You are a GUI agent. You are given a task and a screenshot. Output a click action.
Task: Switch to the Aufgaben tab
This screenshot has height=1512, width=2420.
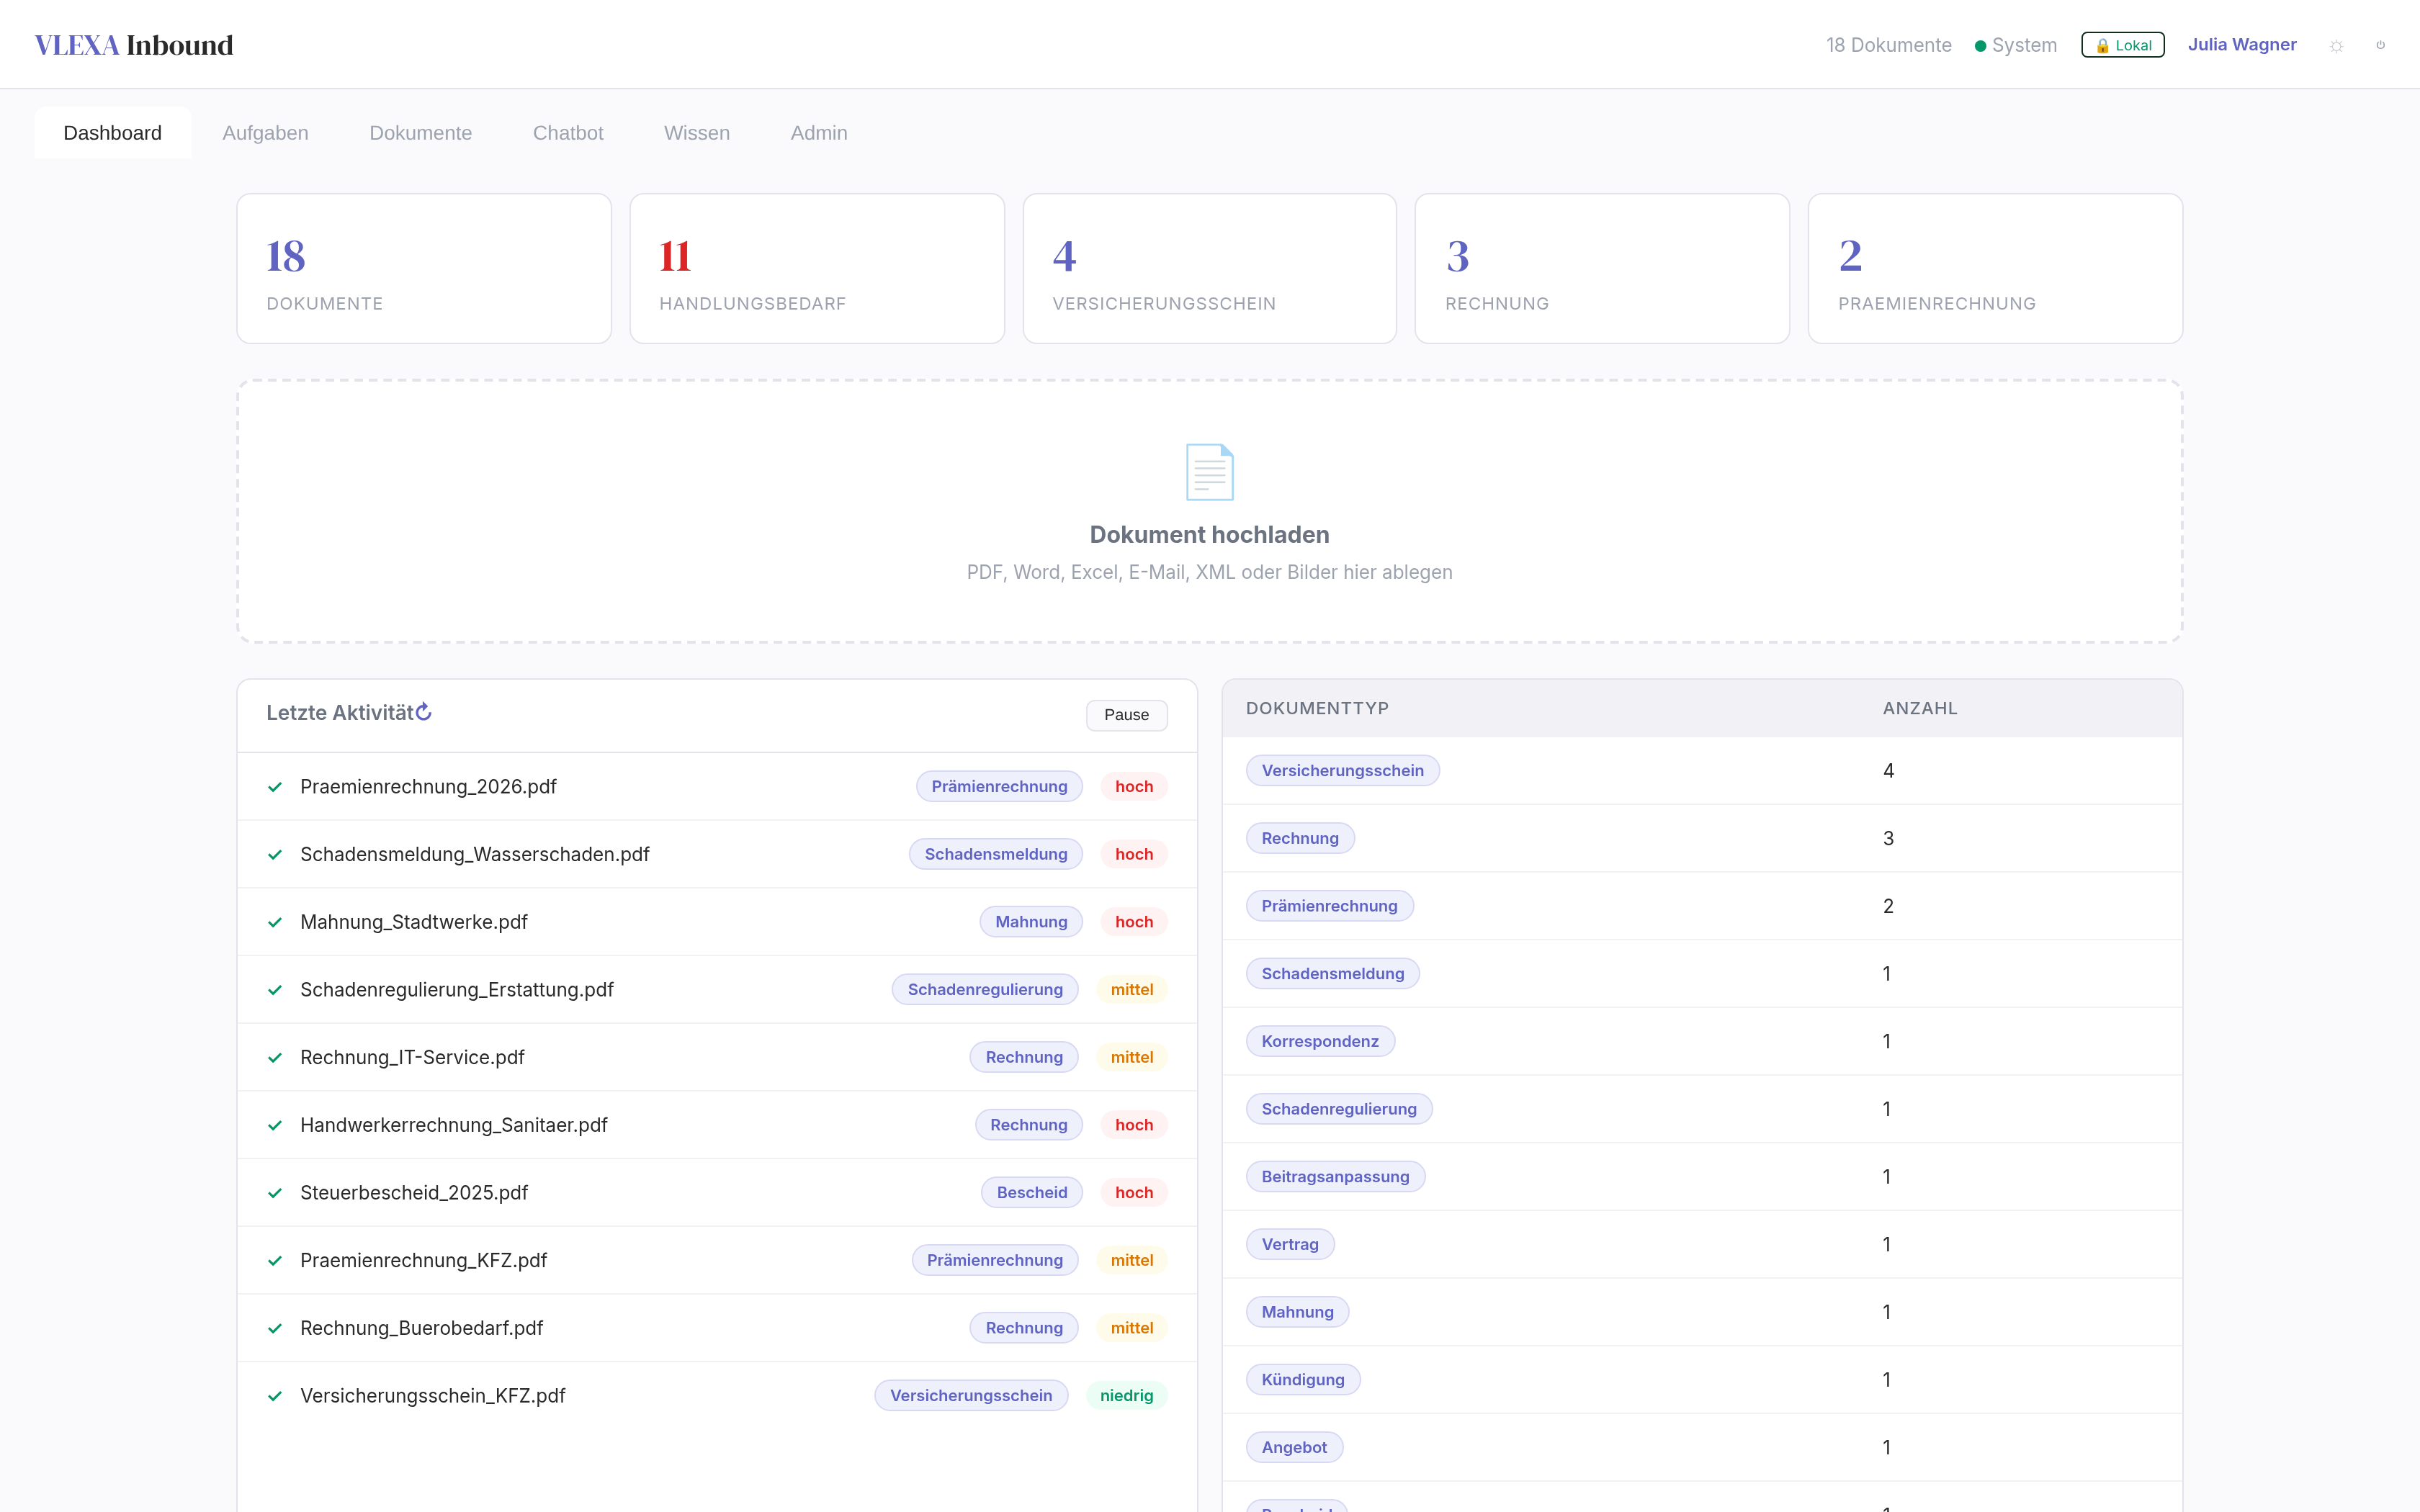click(265, 133)
